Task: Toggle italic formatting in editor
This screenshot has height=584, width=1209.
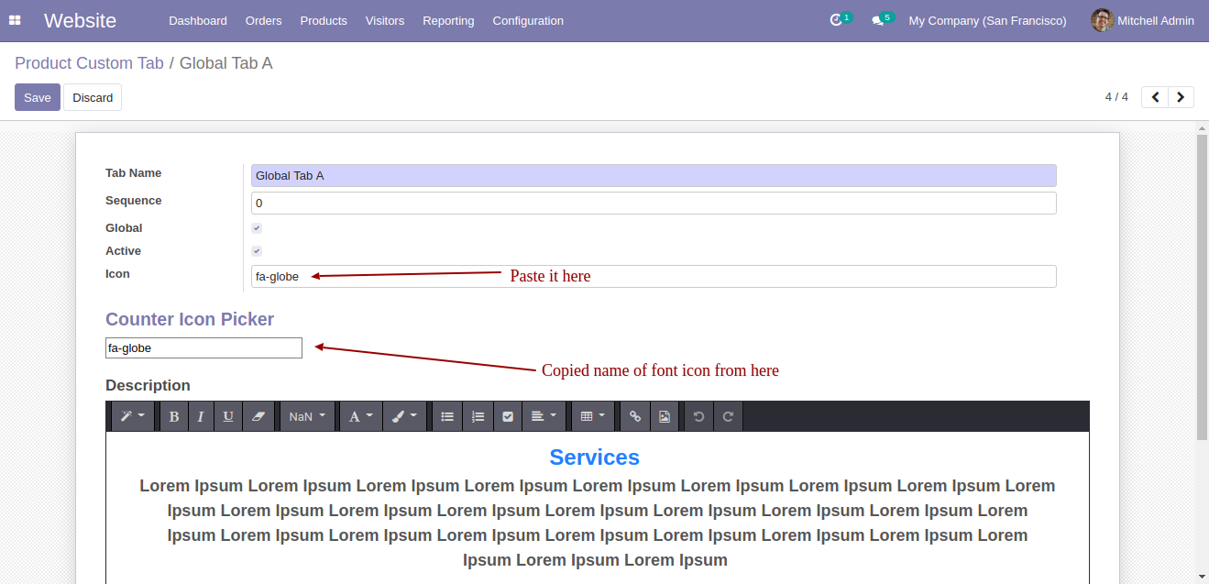Action: pos(200,416)
